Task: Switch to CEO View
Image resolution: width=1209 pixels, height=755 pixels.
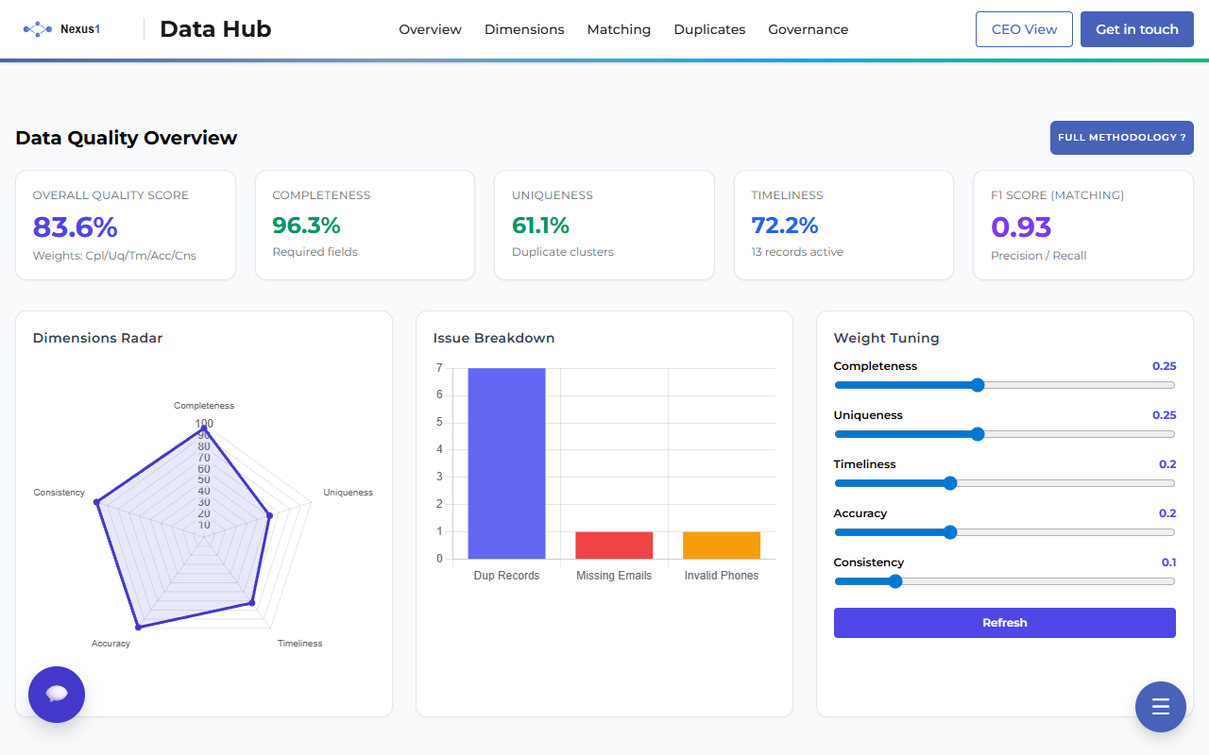Action: point(1024,28)
